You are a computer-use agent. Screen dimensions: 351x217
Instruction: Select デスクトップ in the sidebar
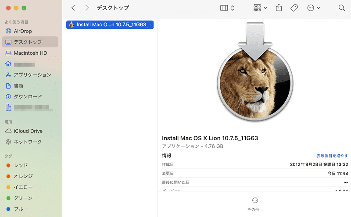point(30,42)
